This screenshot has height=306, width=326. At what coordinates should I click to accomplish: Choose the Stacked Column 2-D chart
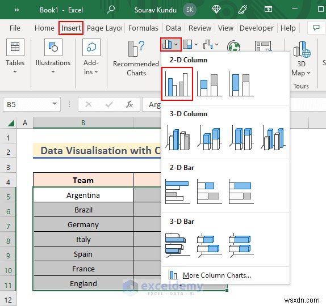coord(209,84)
